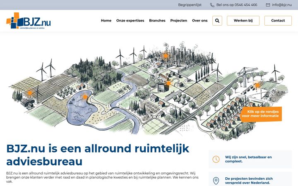The image size is (298, 186).
Task: Click the envelope icon beside info@bjz.nu
Action: tap(268, 5)
